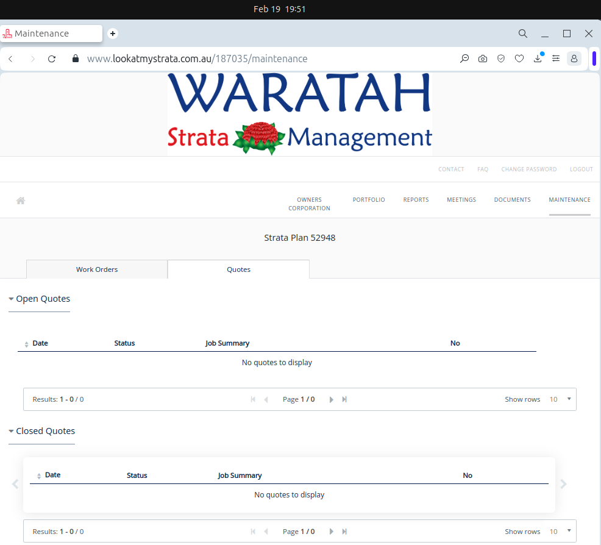The height and width of the screenshot is (545, 601).
Task: Jump to last page in Closed Quotes pager
Action: click(x=344, y=532)
